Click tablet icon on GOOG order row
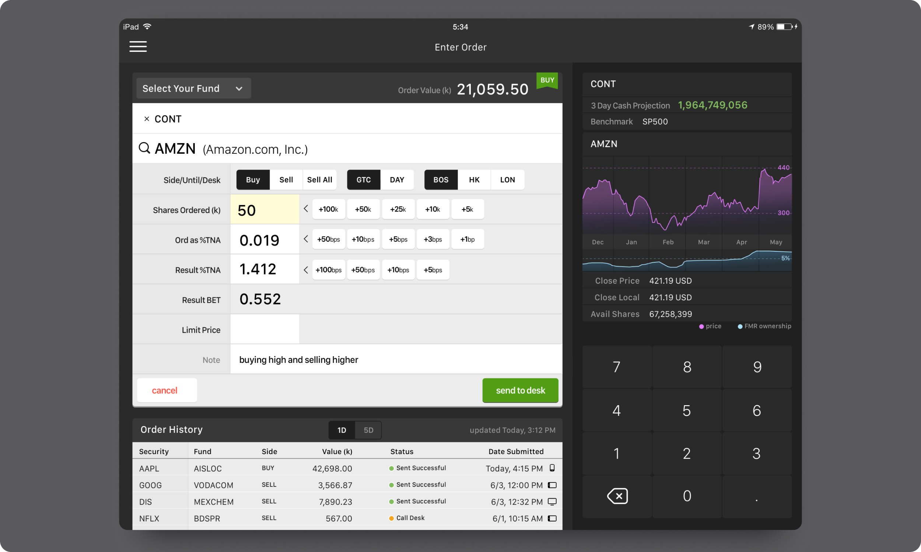Viewport: 921px width, 552px height. 552,485
